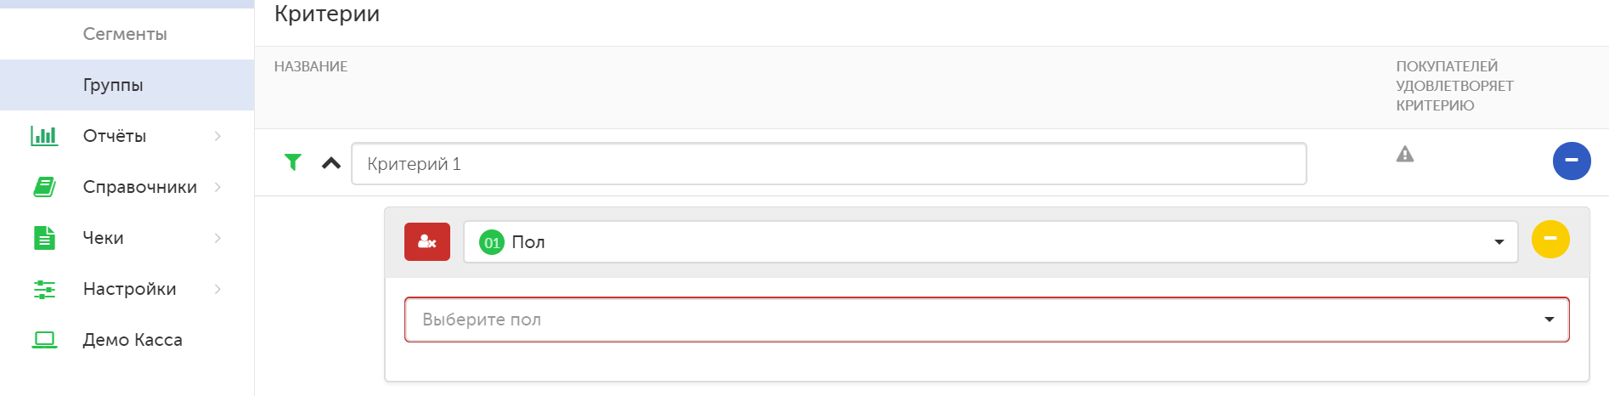The height and width of the screenshot is (396, 1609).
Task: Click the Демо Касса laptop icon
Action: tap(44, 340)
